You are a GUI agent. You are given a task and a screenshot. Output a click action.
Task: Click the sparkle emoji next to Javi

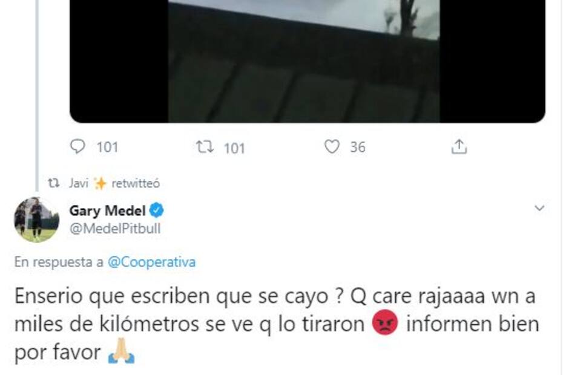coord(100,183)
